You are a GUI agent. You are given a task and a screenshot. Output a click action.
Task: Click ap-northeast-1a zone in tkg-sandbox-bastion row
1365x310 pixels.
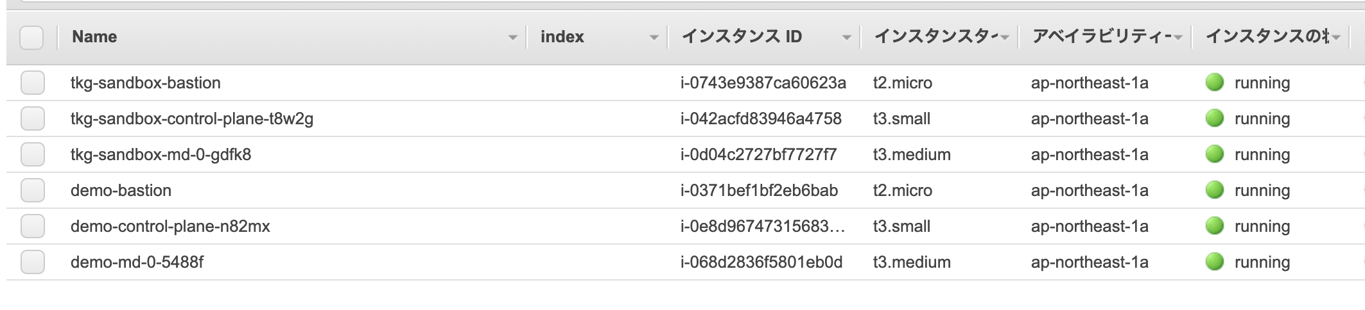tap(1090, 83)
